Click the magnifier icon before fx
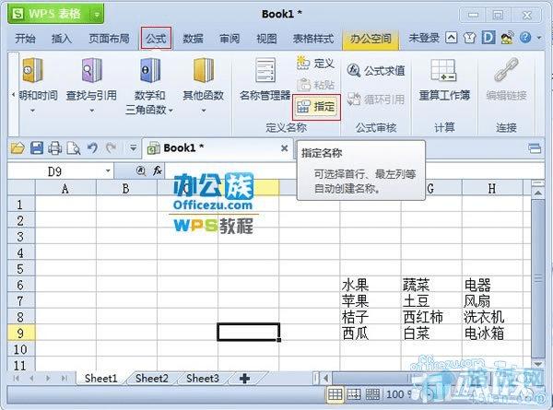Screen dimensions: 553x410 (140, 171)
